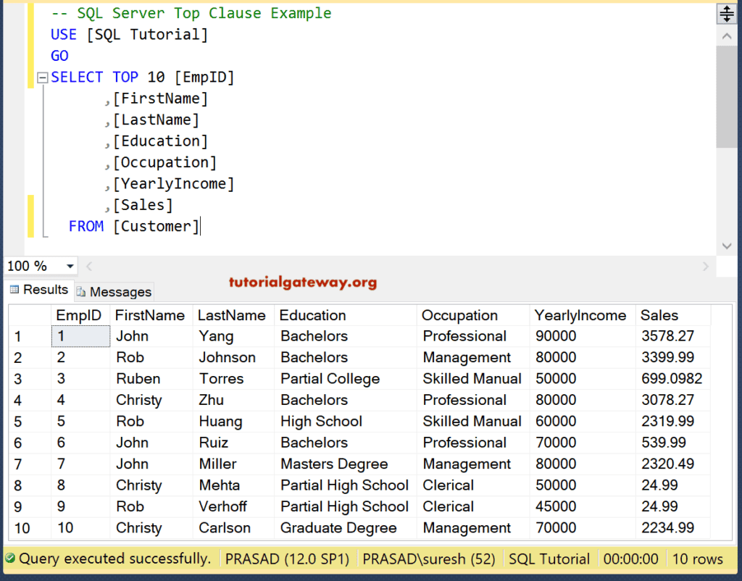Open the 100 % zoom dropdown

coord(70,267)
